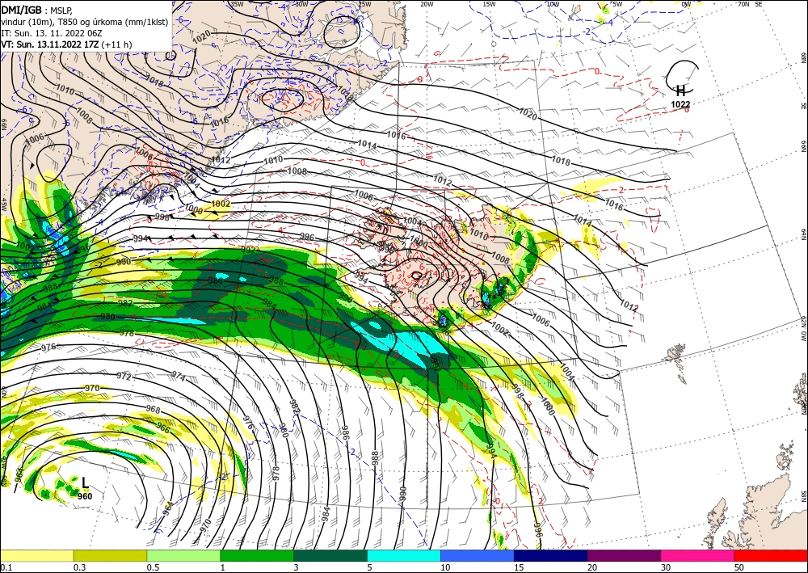Image resolution: width=808 pixels, height=573 pixels.
Task: Click the 35W longitude label
Action: click(237, 4)
